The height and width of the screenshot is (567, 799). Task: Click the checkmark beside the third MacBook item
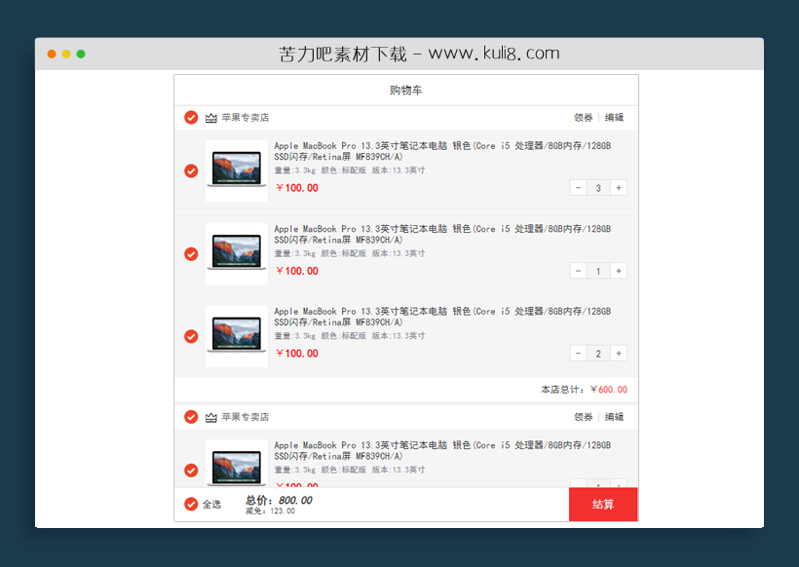tap(191, 336)
